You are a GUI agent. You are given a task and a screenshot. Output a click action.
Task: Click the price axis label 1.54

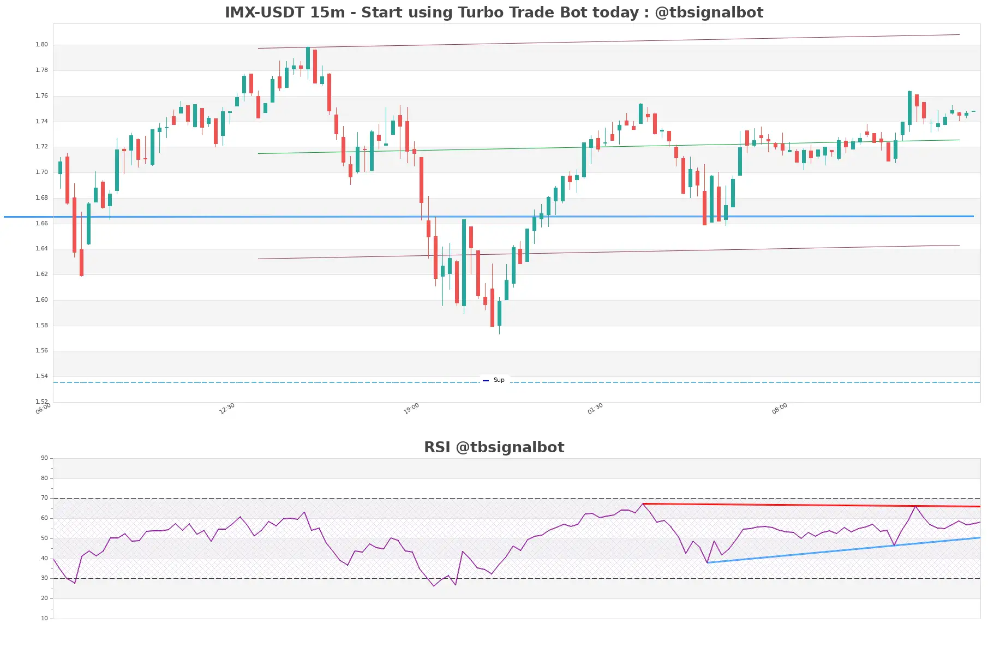coord(41,376)
